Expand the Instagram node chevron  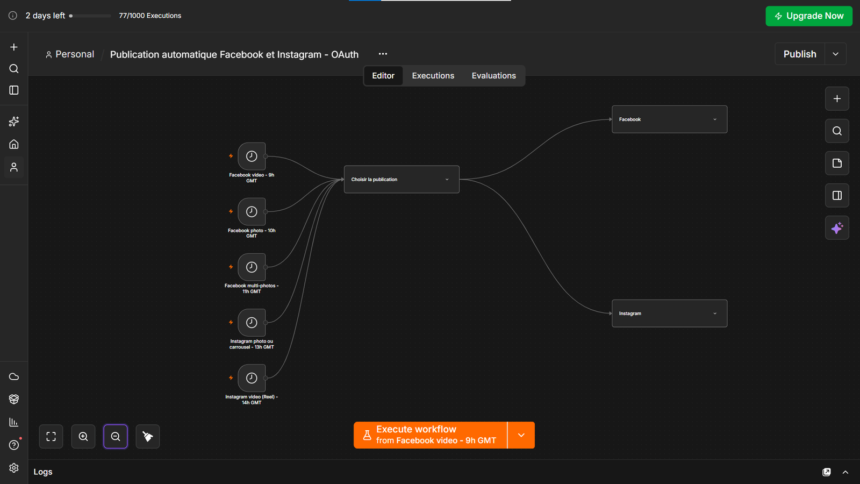tap(715, 314)
